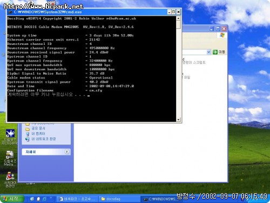
Task: Click the cmd vertical scrollbar thumb
Action: 178,24
